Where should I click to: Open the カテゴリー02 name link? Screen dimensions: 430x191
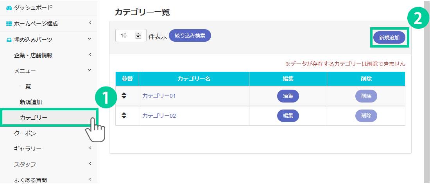159,116
